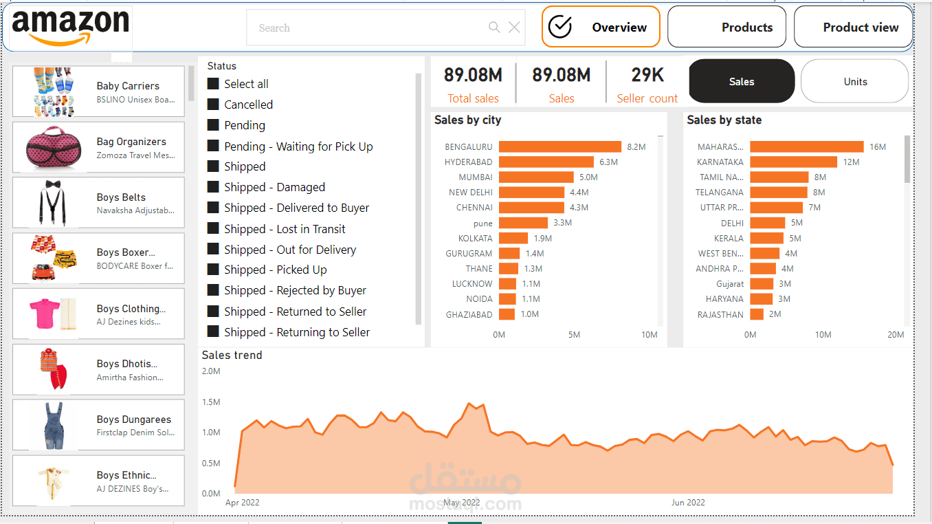The height and width of the screenshot is (524, 932).
Task: Check the Select all status box
Action: coord(213,84)
